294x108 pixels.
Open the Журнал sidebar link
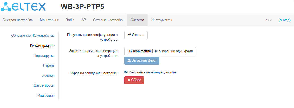(48, 76)
